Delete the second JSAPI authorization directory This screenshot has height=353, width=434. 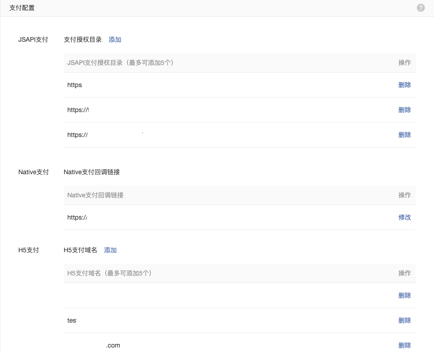point(404,110)
